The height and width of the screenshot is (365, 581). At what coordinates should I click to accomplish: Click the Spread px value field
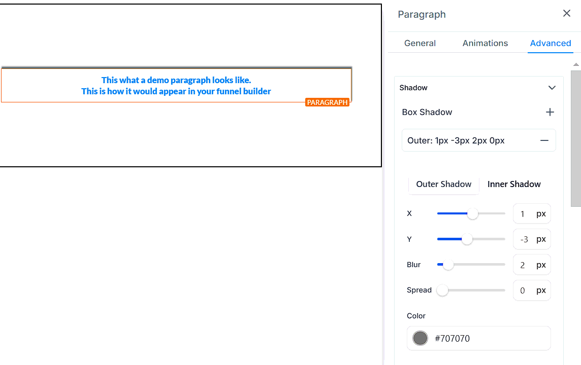click(x=523, y=290)
